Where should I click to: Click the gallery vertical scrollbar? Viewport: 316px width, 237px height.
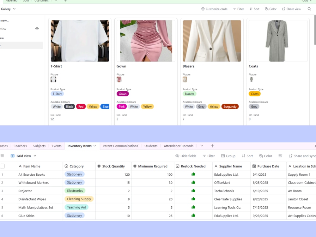[315, 30]
